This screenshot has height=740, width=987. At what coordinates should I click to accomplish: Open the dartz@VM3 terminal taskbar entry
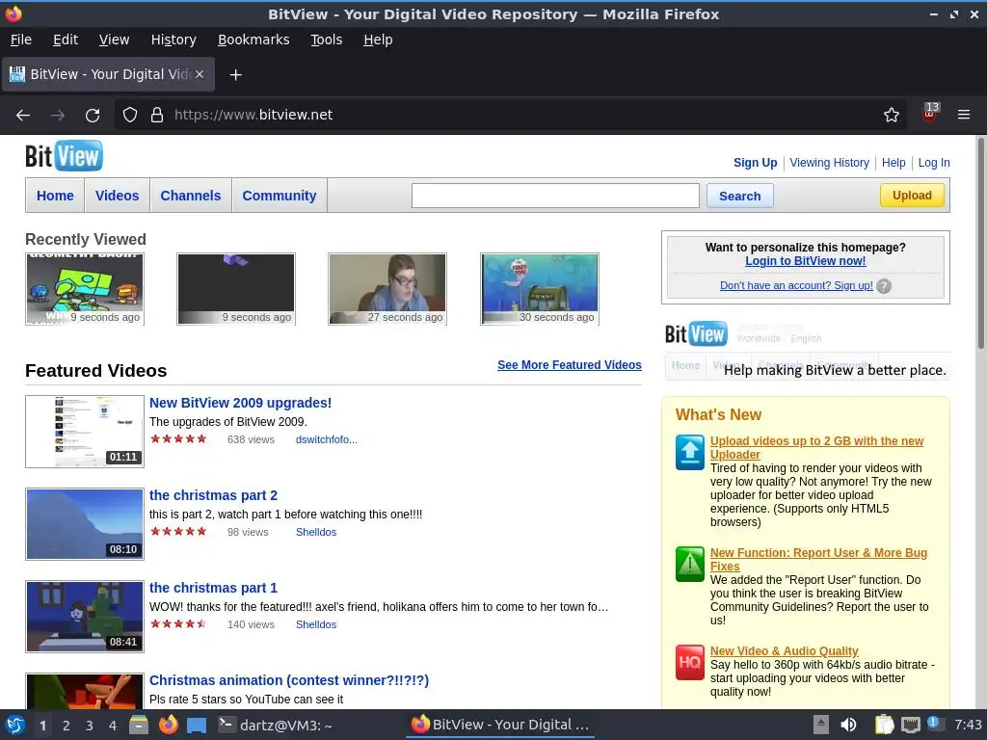point(275,725)
